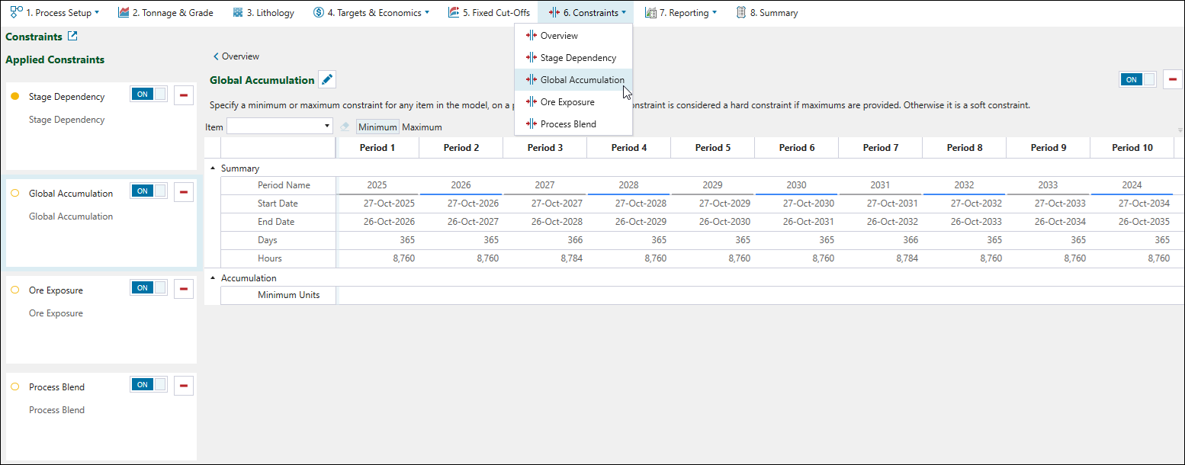Click red minus button at top right
Screen dimensions: 1185x465
click(1172, 79)
